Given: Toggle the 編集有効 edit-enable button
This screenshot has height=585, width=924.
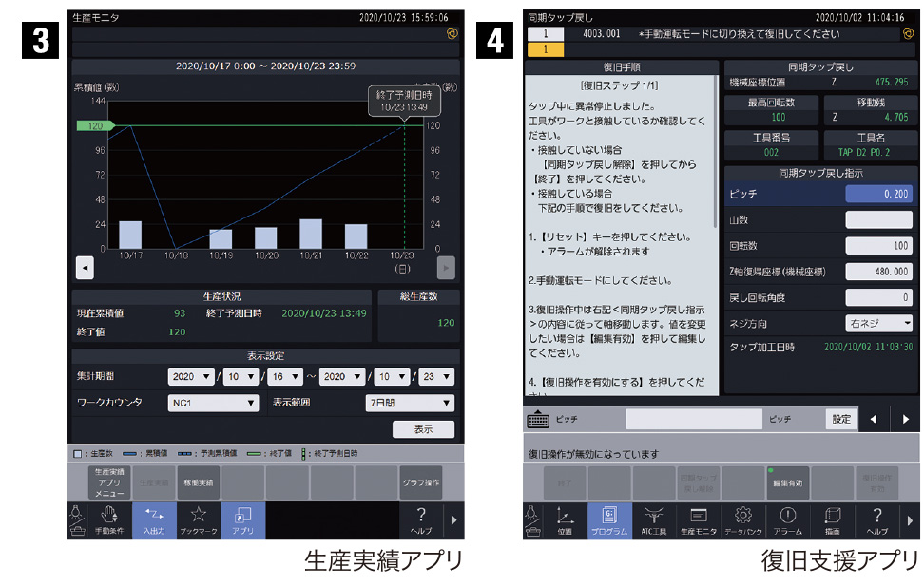Looking at the screenshot, I should pos(787,482).
